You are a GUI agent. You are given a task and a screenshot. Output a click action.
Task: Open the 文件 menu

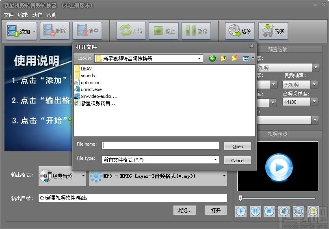coord(9,15)
